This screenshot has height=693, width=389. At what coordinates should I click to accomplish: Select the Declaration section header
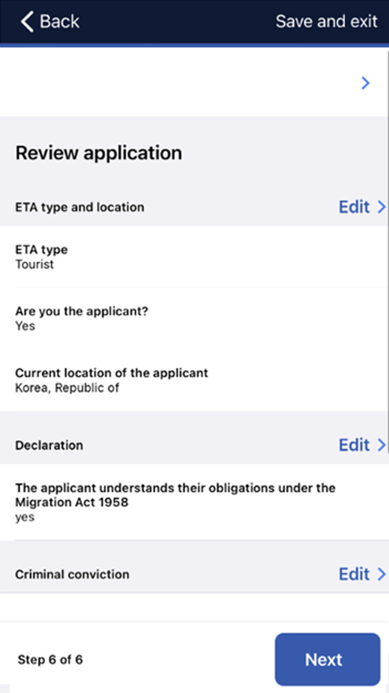click(49, 445)
